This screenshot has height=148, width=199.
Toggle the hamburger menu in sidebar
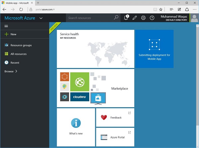tap(6, 26)
